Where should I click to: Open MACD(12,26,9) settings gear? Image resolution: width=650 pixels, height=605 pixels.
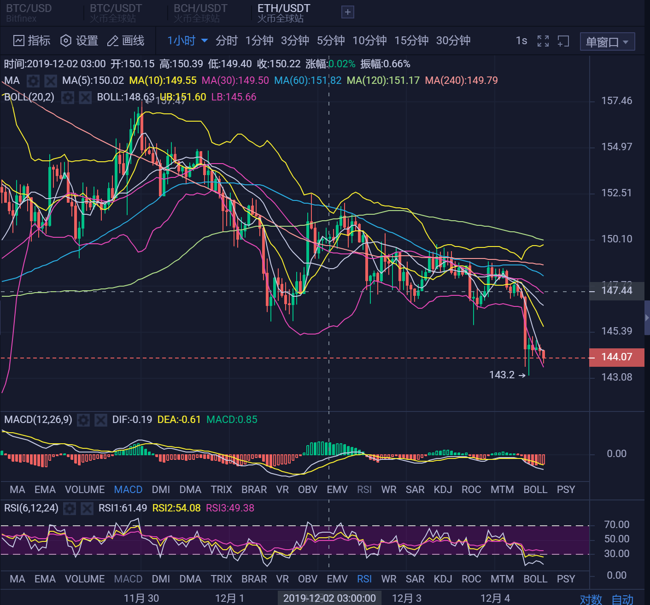pos(83,420)
